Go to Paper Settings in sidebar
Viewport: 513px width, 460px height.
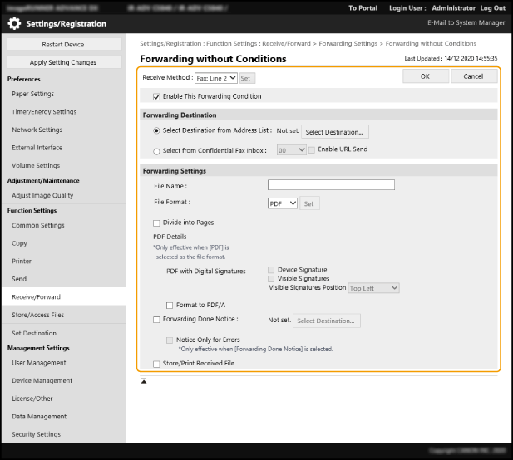click(x=33, y=94)
